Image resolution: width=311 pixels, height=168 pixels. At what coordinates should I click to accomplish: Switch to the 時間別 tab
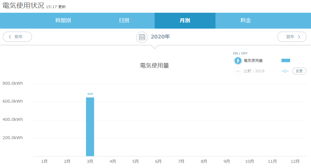pos(63,21)
